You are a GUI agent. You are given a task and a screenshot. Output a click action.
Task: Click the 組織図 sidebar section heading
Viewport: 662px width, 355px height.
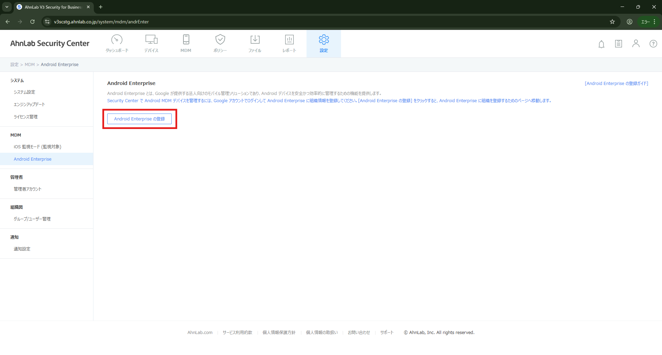click(17, 207)
